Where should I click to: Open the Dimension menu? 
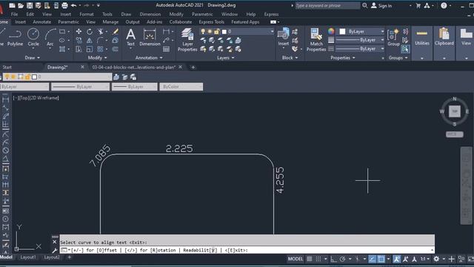(x=150, y=14)
